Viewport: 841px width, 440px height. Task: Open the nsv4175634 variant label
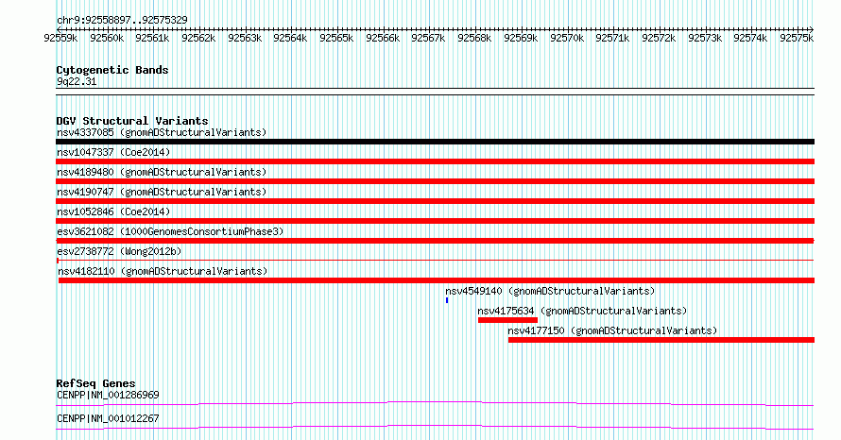(x=582, y=311)
